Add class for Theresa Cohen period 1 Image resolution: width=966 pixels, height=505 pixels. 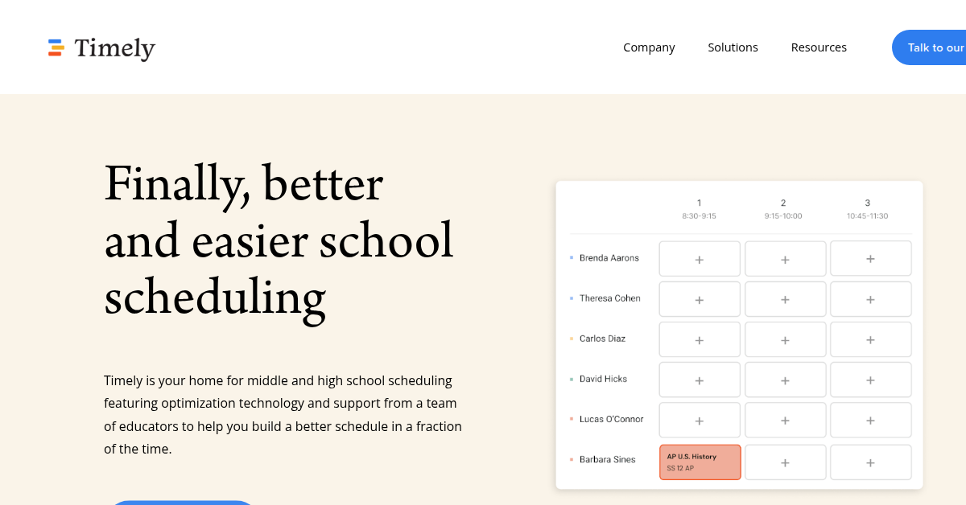[x=700, y=299]
